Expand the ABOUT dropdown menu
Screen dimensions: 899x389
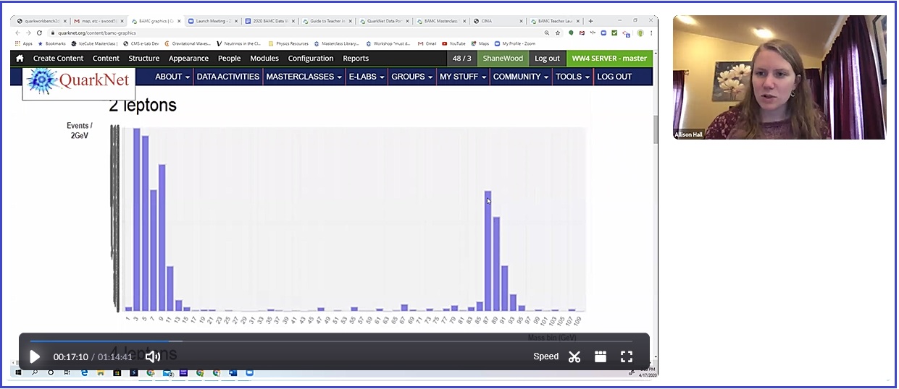tap(172, 77)
